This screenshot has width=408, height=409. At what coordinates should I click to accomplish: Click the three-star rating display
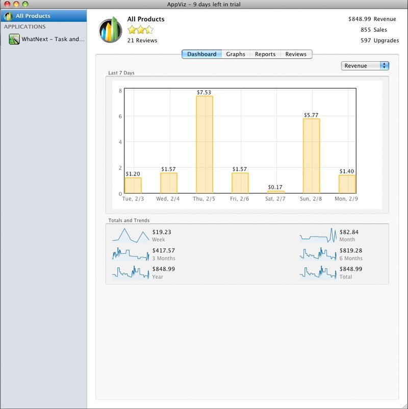pyautogui.click(x=140, y=30)
